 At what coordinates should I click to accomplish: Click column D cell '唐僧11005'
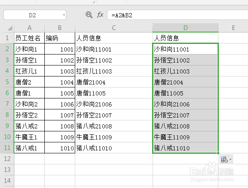pyautogui.click(x=185, y=93)
